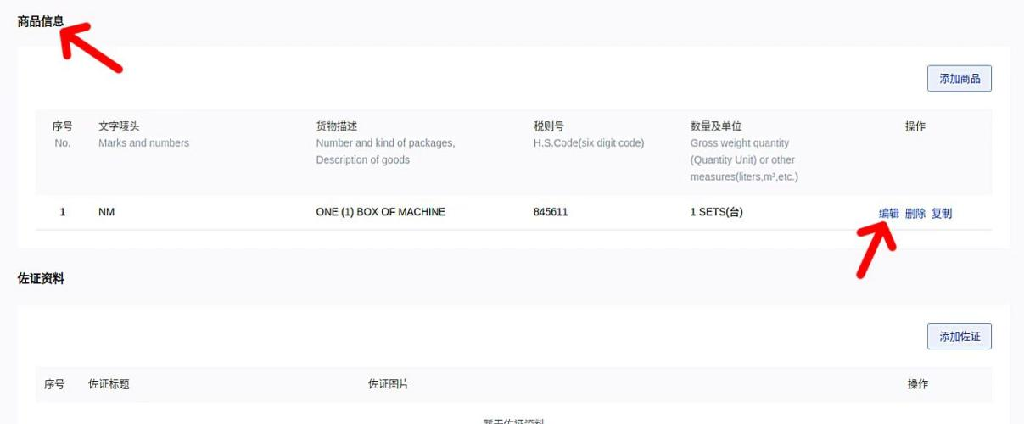Click the 操作 header in the product table
The width and height of the screenshot is (1024, 424).
pyautogui.click(x=915, y=126)
